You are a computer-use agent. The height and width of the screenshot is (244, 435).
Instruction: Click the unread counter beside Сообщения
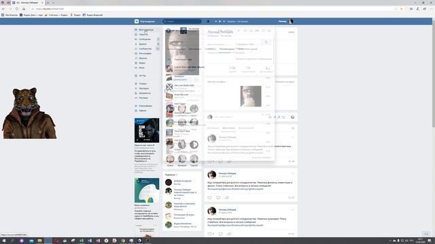point(158,39)
